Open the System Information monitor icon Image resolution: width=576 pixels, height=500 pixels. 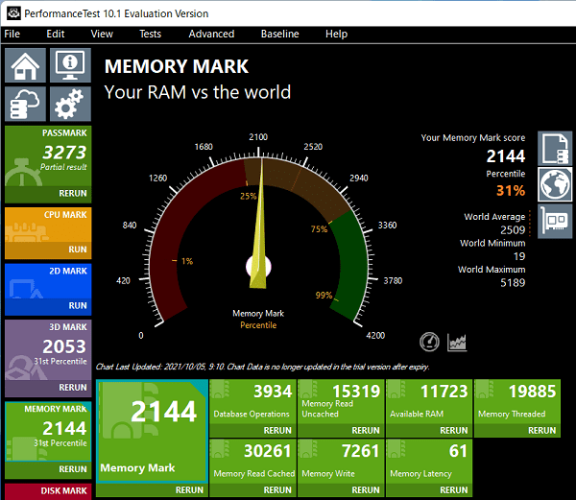70,65
